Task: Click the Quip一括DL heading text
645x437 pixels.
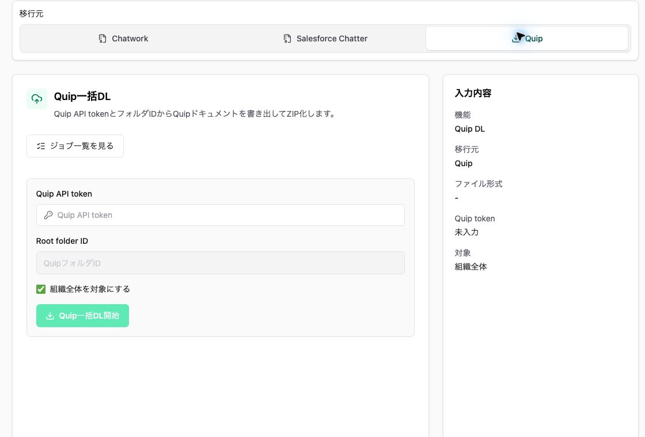Action: 82,97
